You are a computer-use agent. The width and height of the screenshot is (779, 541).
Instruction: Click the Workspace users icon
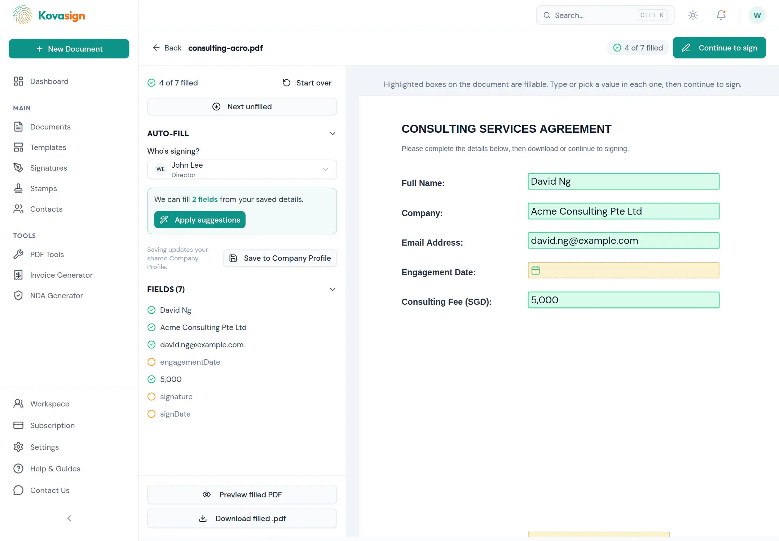pos(18,404)
